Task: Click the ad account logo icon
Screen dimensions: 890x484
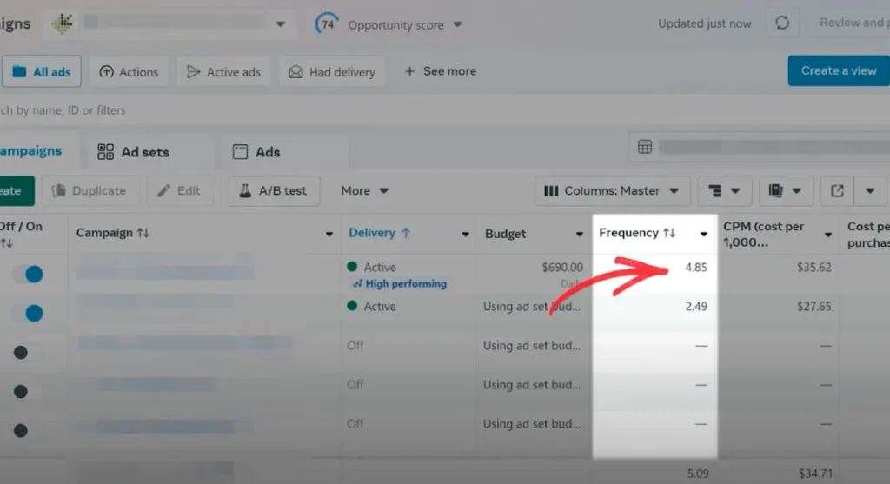Action: (62, 23)
